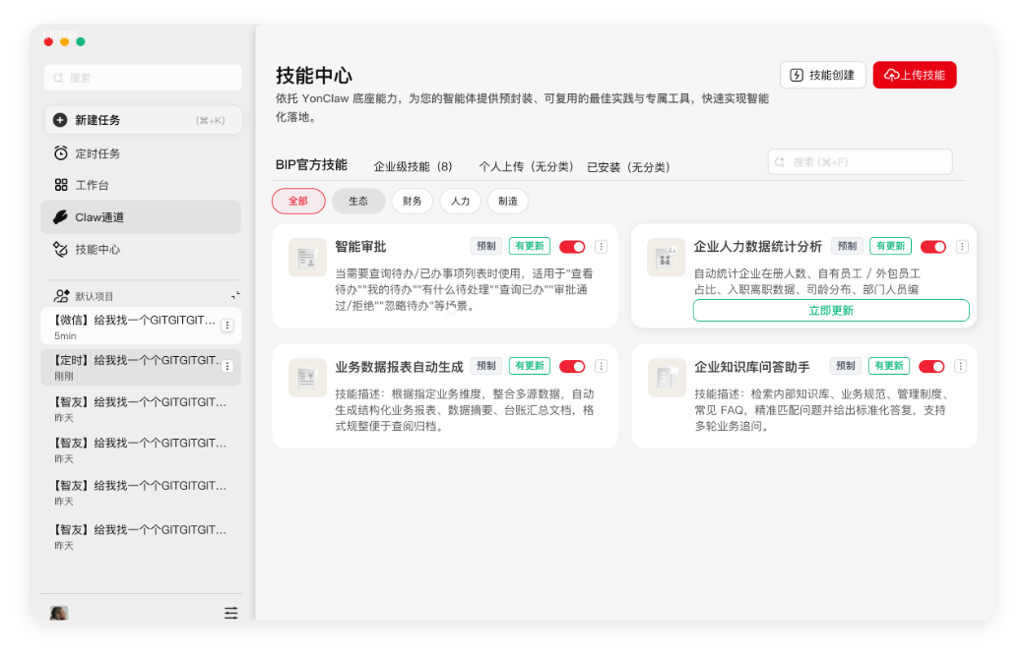Switch to the 企业级技能 tab
The height and width of the screenshot is (657, 1024).
tap(413, 167)
